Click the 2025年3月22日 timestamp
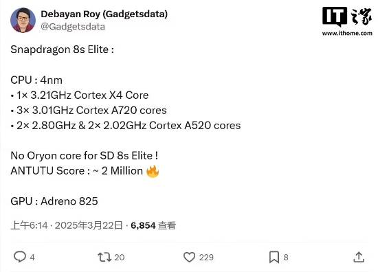The image size is (378, 272). point(89,225)
